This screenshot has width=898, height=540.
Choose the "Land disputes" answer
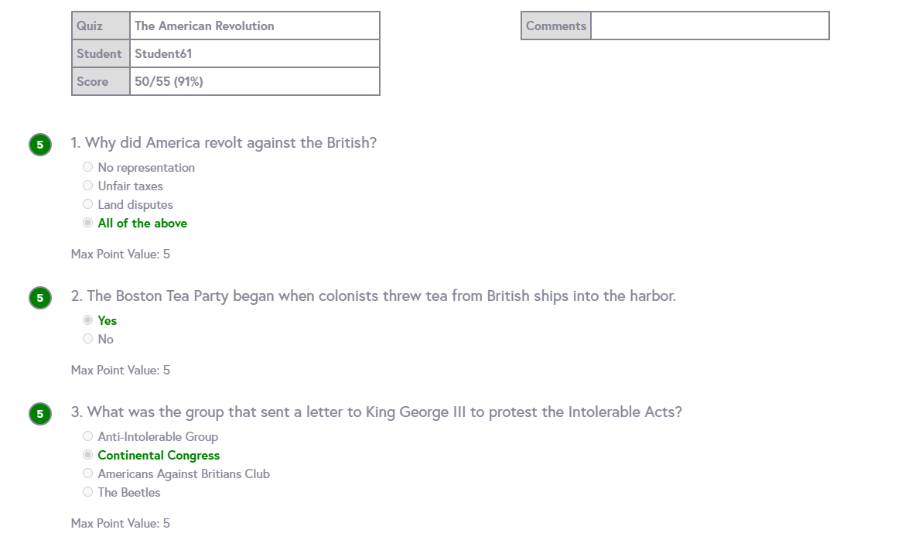88,204
